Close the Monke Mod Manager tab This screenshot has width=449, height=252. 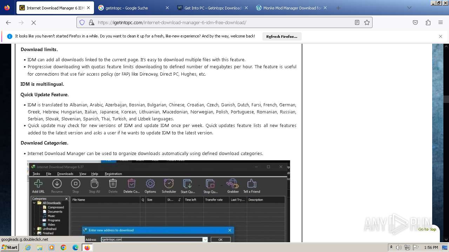[325, 8]
